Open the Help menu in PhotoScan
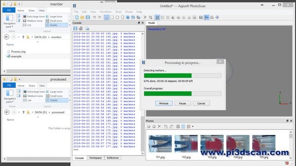Image resolution: width=296 pixels, height=166 pixels. point(139,12)
